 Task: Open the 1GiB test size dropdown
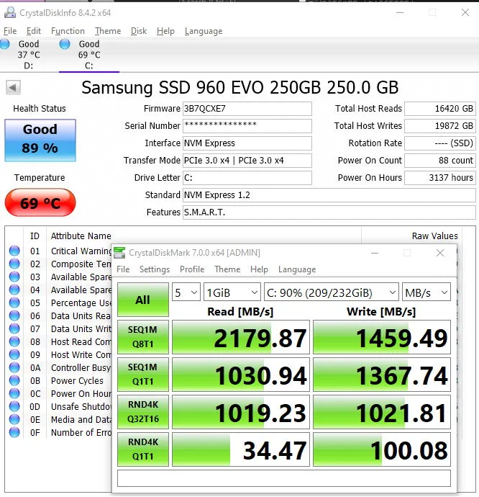[x=232, y=292]
